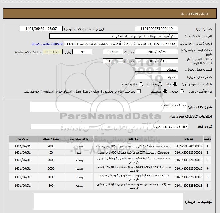Select product code 0161410082860010
220x213 pixels.
tap(189, 168)
